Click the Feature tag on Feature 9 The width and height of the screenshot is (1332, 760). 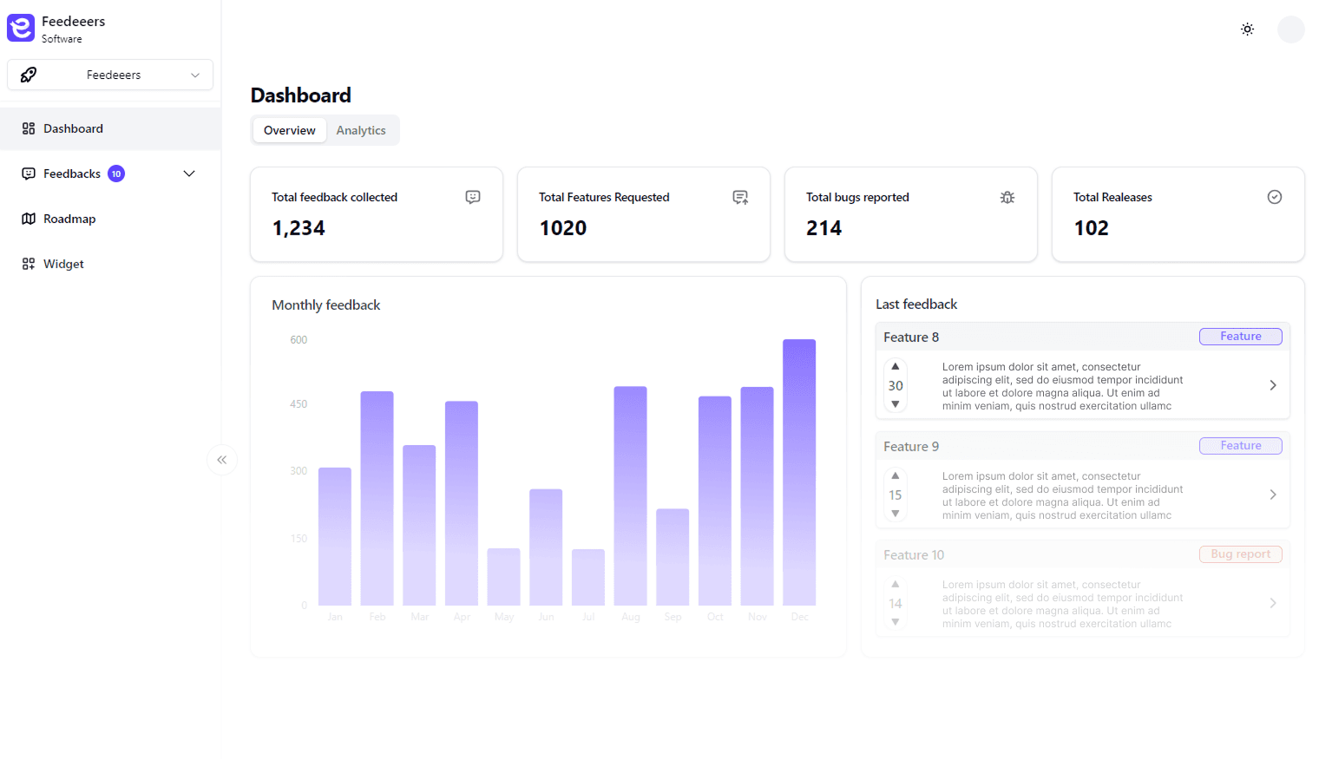coord(1240,446)
